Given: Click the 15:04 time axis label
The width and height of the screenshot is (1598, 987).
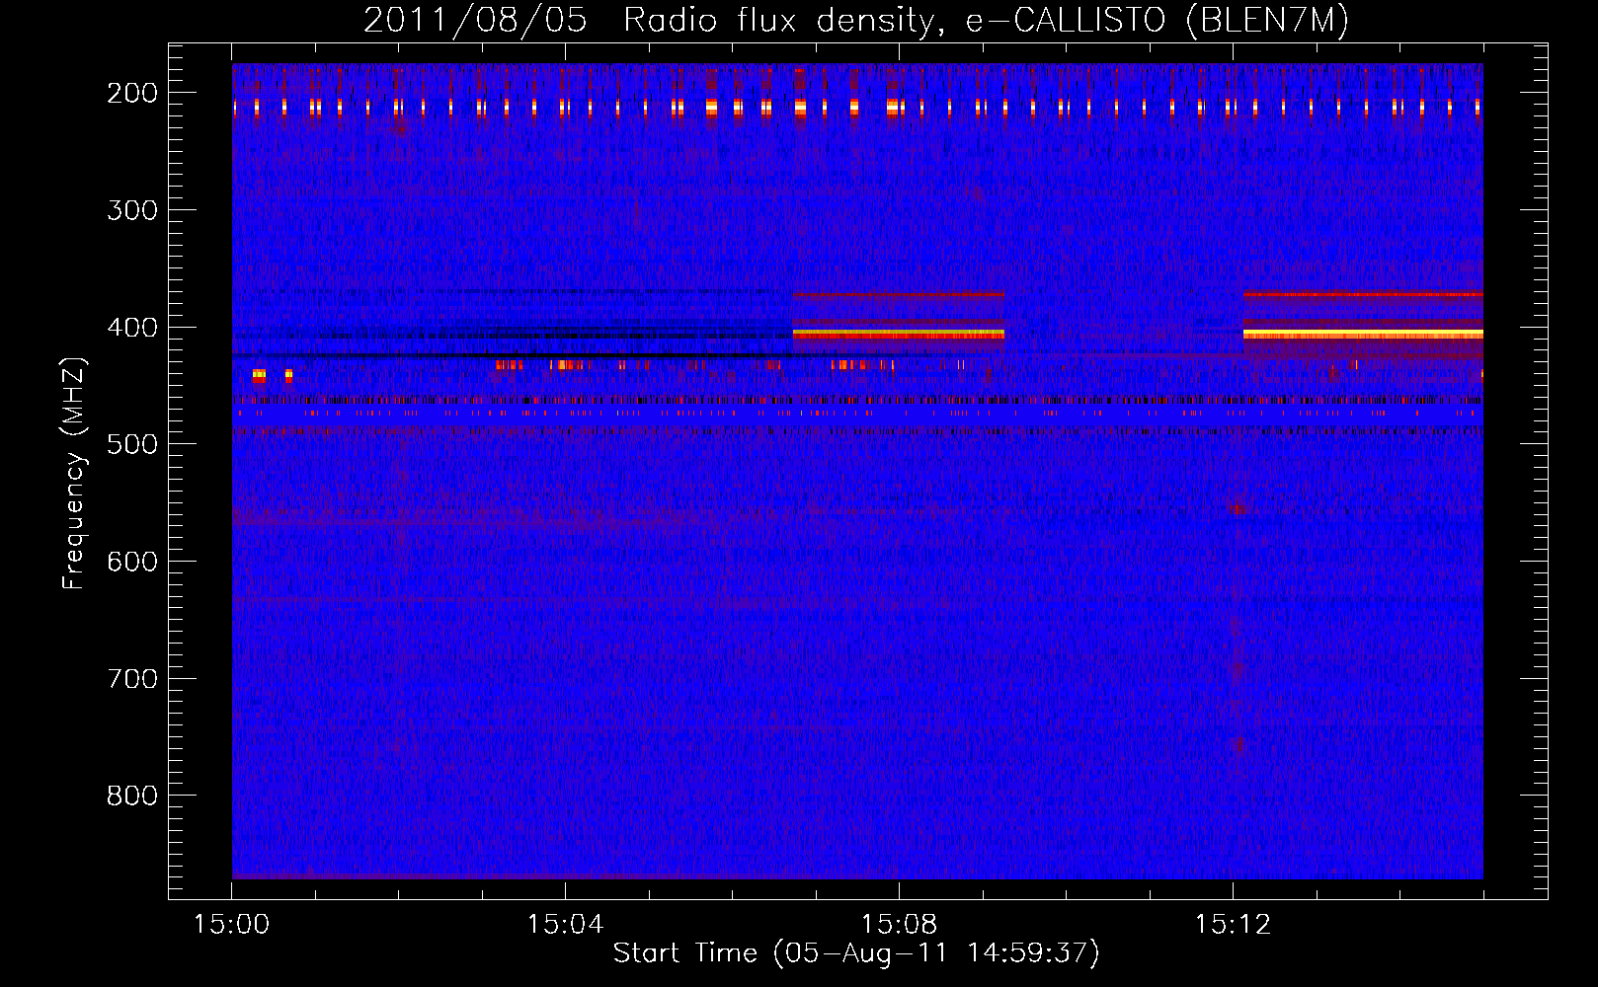Looking at the screenshot, I should coord(565,925).
